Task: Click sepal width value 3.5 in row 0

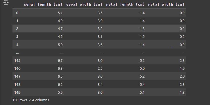Action: [100, 13]
